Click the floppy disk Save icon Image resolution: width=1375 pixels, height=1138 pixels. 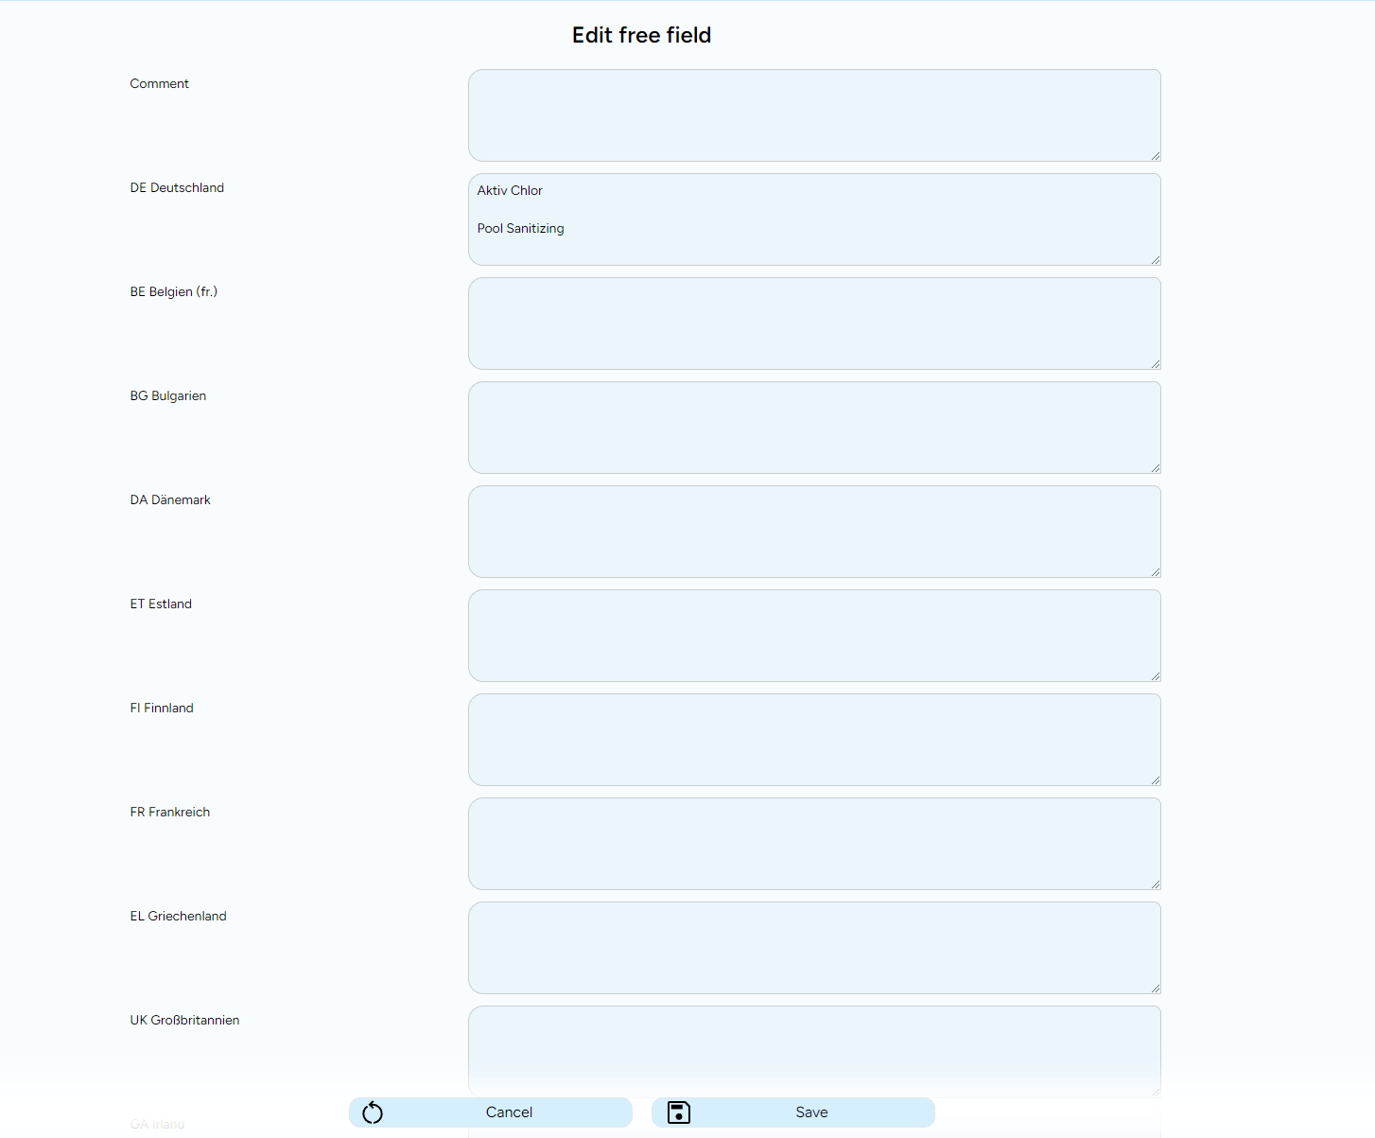(x=679, y=1112)
